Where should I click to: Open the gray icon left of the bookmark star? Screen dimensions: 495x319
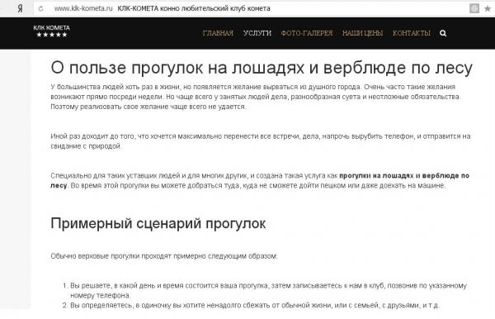(x=474, y=8)
